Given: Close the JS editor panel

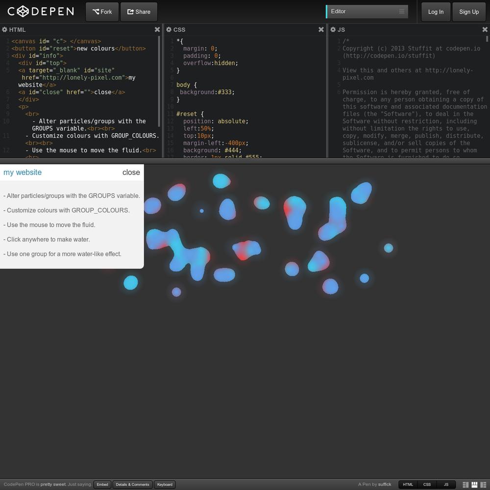Looking at the screenshot, I should click(485, 30).
